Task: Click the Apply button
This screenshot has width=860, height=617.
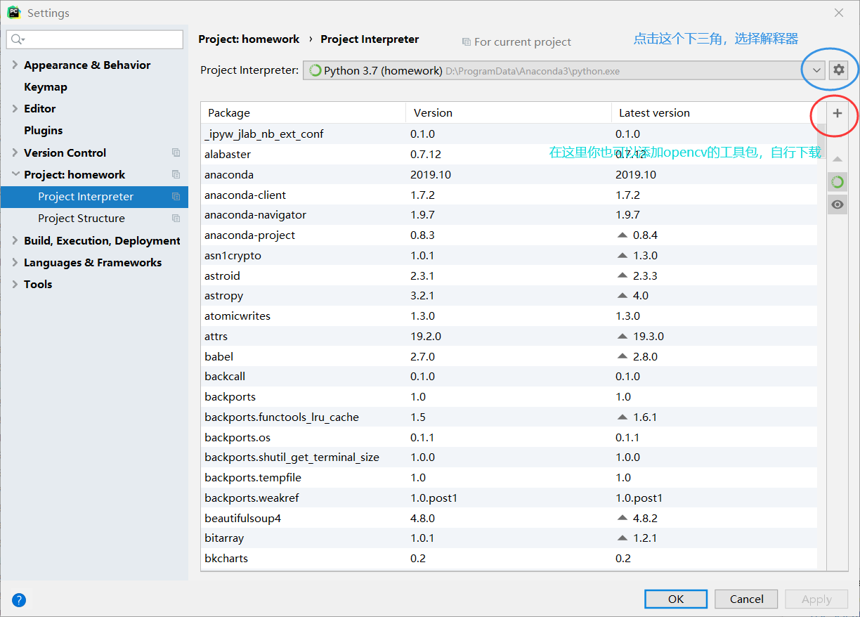Action: [x=816, y=599]
